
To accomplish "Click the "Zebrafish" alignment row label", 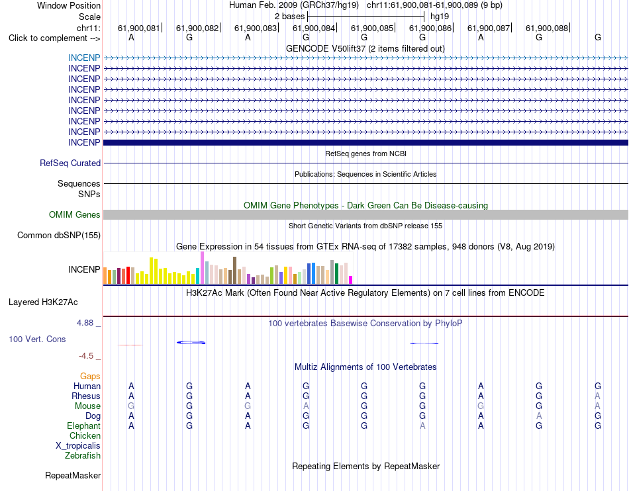I will (x=83, y=456).
